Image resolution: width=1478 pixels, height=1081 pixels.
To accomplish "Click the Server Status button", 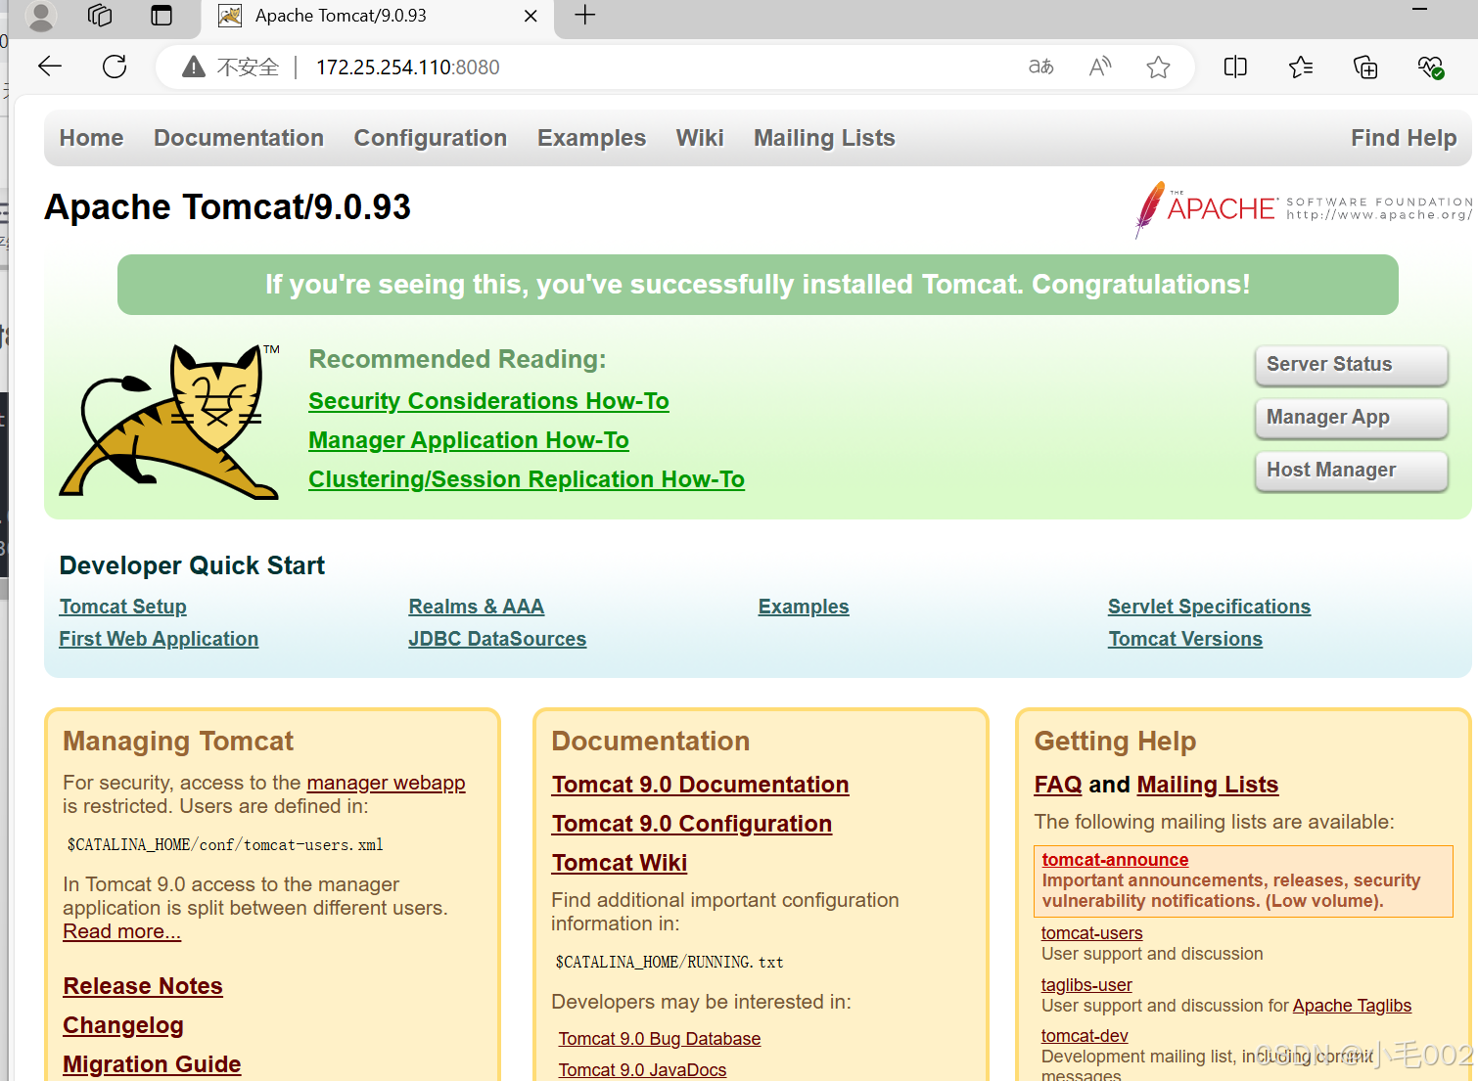I will click(1351, 365).
